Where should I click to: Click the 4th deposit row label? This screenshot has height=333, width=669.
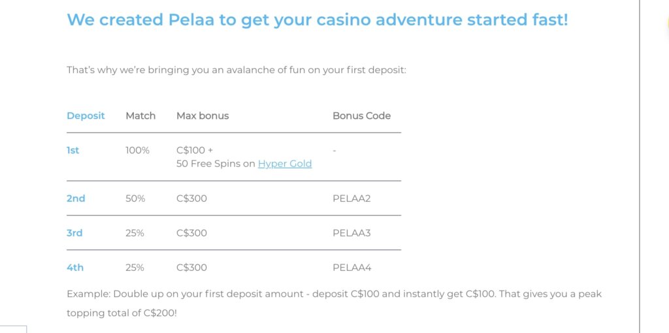pos(75,268)
